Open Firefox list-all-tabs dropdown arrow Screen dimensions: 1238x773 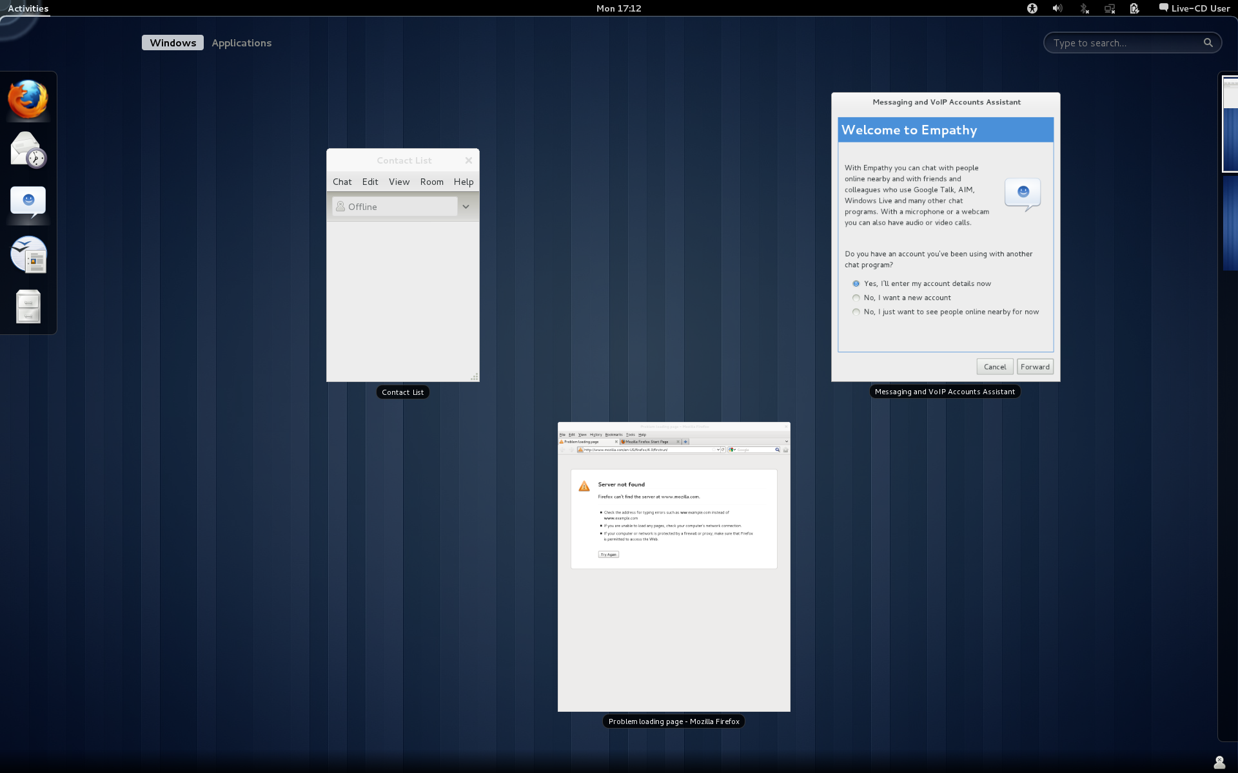[x=787, y=441]
